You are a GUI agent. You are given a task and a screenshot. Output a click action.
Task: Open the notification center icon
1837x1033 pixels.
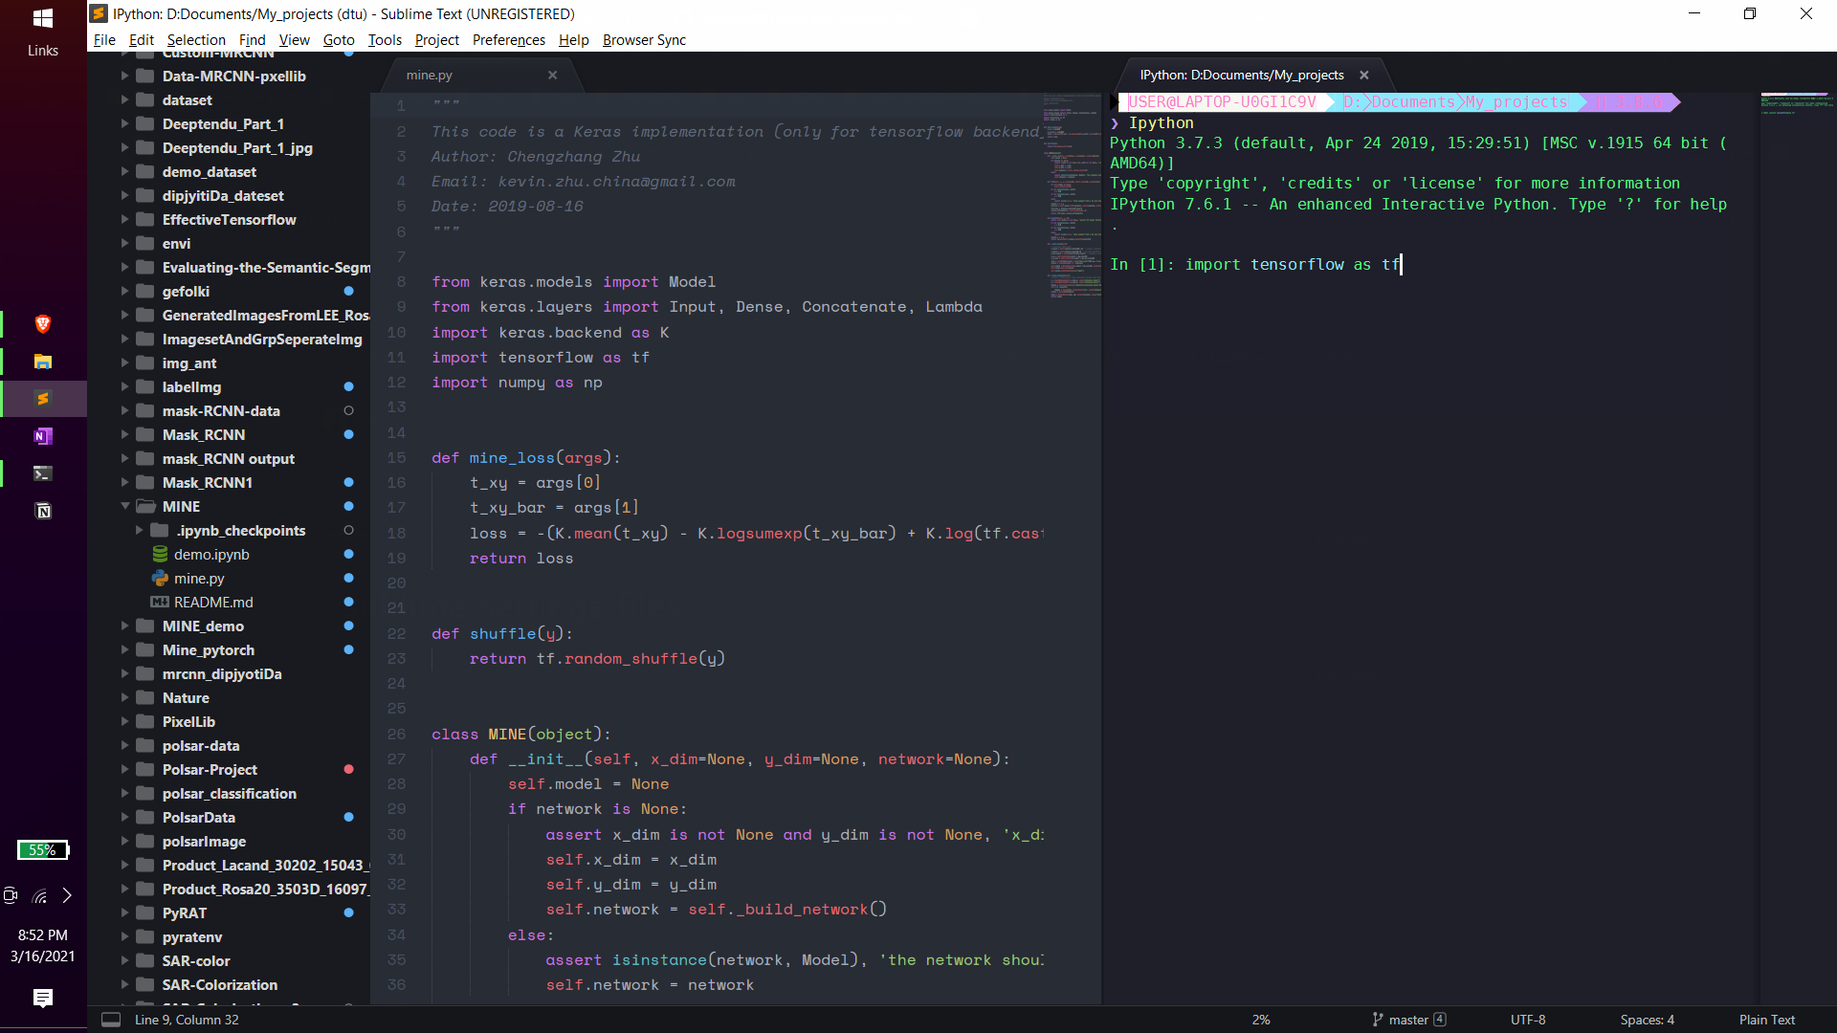coord(42,998)
